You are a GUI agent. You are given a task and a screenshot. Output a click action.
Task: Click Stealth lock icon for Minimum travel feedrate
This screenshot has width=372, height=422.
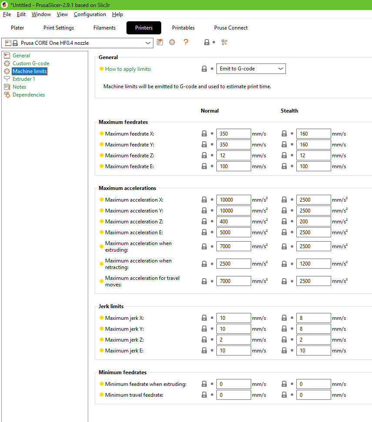pos(284,395)
